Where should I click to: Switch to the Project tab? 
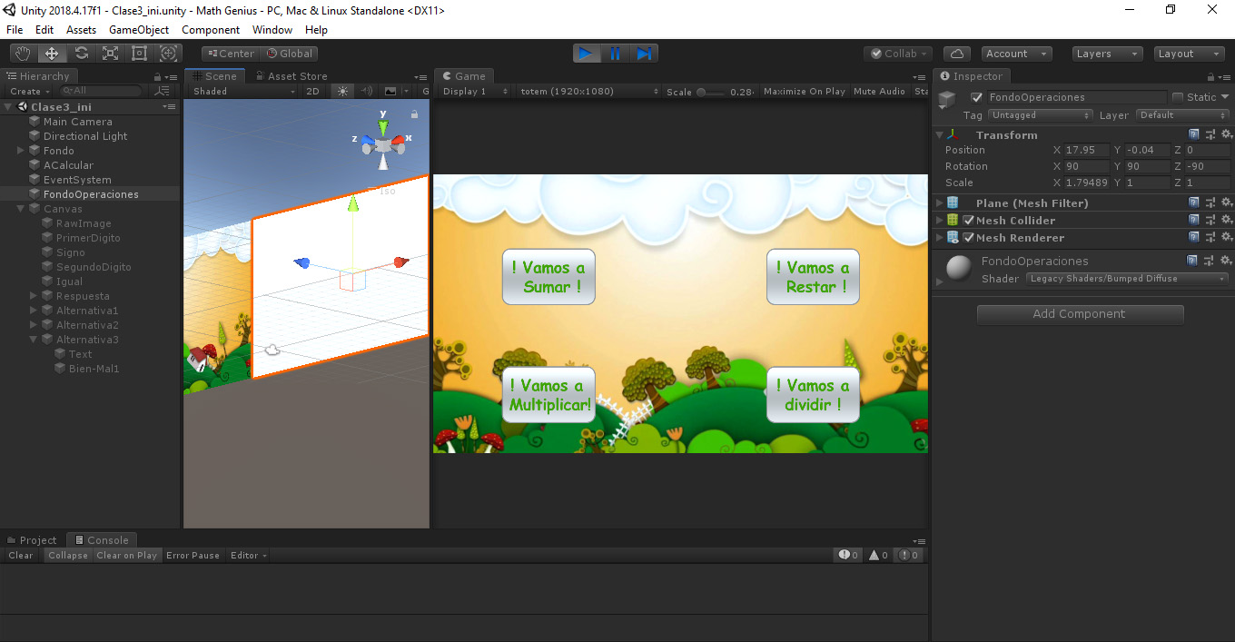(33, 540)
